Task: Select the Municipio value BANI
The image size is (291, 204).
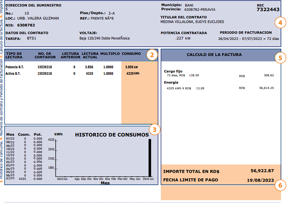Action: (189, 5)
